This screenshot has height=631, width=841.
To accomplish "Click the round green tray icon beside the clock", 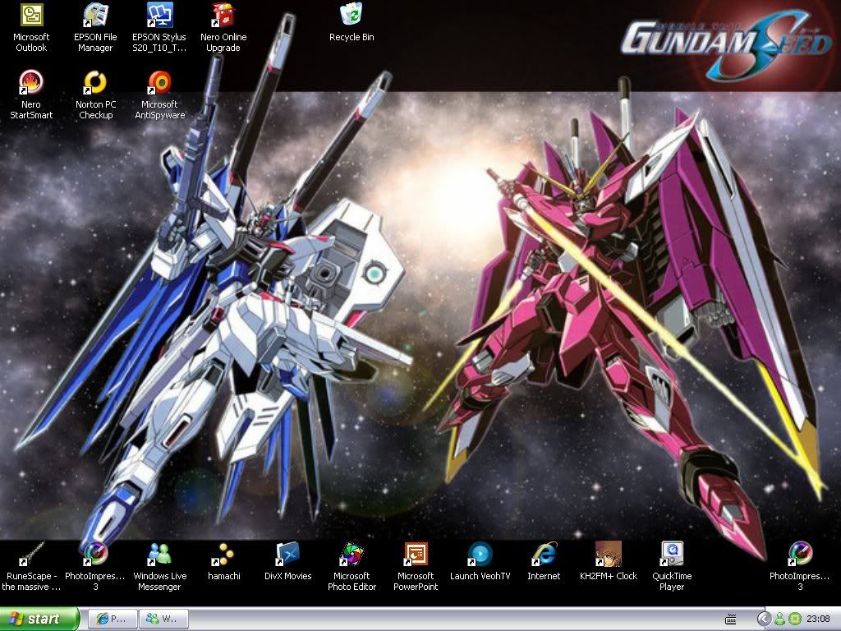I will tap(795, 619).
